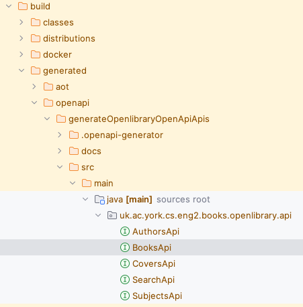303x307 pixels.
Task: Select the main folder name
Action: (x=103, y=183)
